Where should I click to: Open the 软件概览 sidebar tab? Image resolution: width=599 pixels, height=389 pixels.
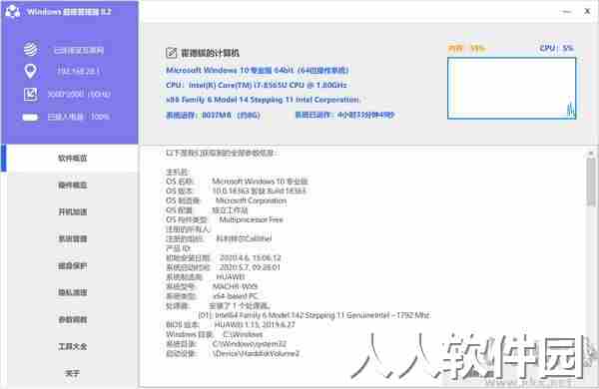pos(73,158)
